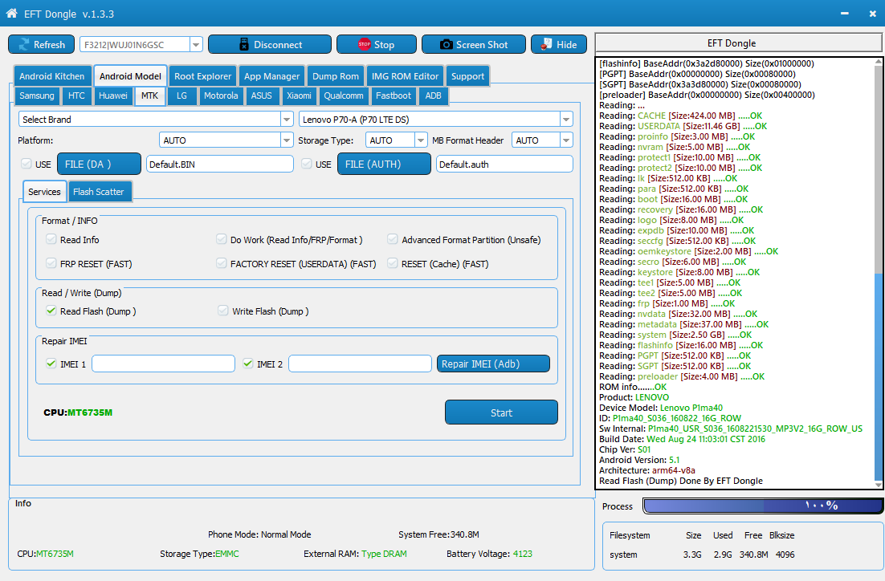
Task: Click the Process progress bar
Action: click(763, 506)
